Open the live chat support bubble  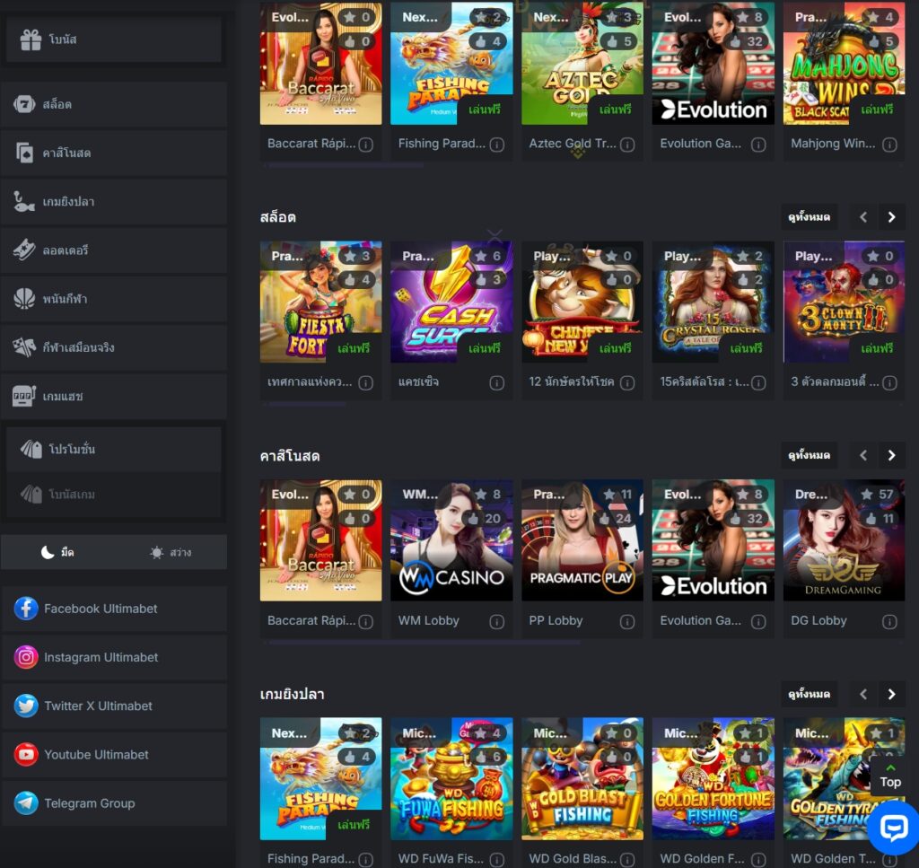click(893, 827)
